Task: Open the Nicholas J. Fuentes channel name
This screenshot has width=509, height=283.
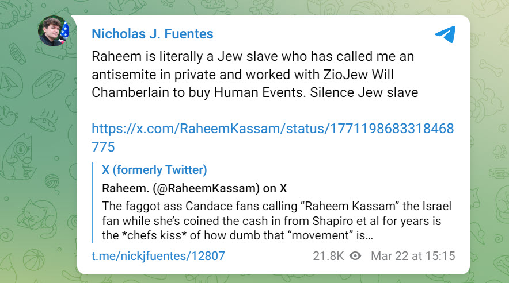Action: click(153, 34)
